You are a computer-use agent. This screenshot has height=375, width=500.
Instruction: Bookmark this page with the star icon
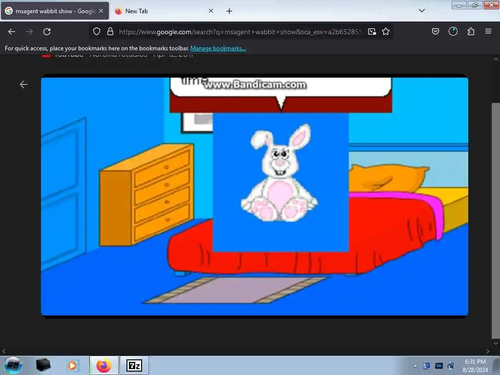[386, 31]
